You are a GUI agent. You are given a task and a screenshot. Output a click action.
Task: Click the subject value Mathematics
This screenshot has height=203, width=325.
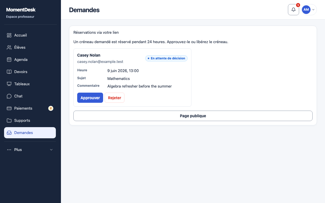[x=119, y=79]
